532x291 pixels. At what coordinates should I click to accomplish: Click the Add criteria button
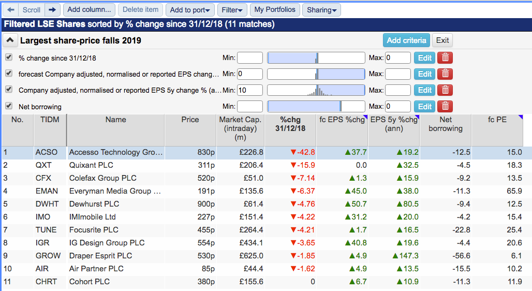[x=406, y=40]
